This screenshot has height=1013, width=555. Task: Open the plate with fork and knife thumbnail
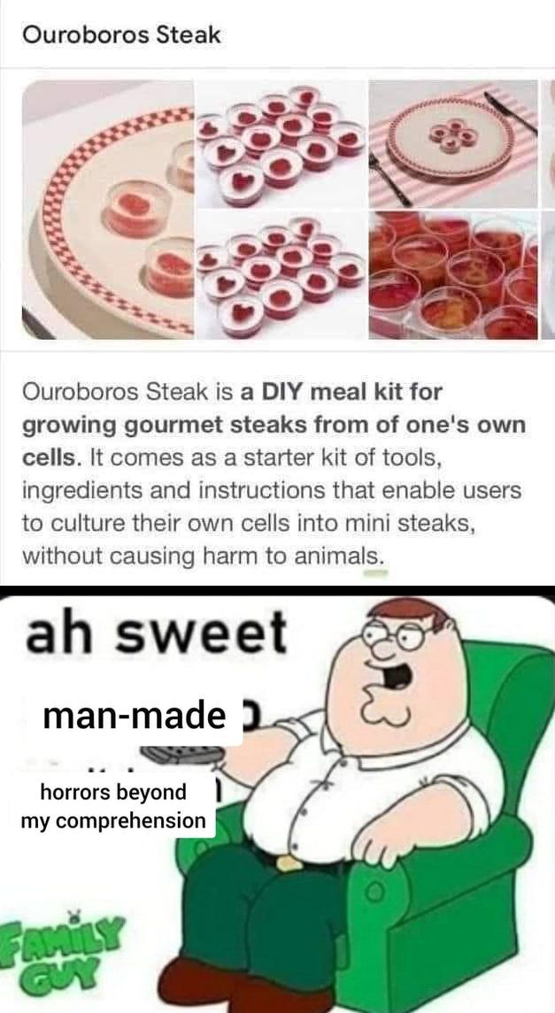point(453,143)
